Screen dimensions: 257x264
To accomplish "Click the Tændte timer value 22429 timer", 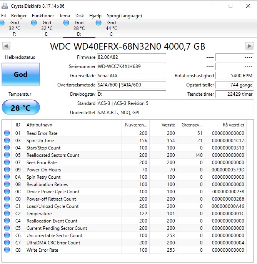I will pos(235,94).
